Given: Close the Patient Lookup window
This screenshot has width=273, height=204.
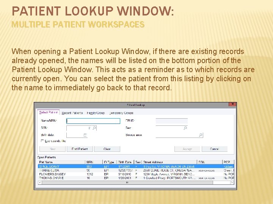Looking at the screenshot, I should pyautogui.click(x=232, y=104).
